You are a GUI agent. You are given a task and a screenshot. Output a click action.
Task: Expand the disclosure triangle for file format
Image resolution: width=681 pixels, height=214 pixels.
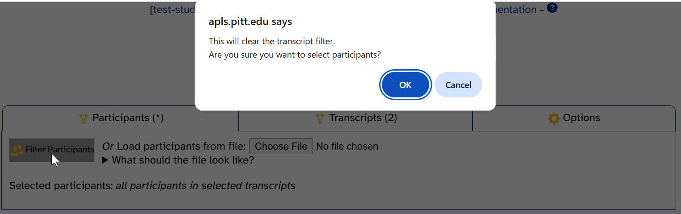coord(106,160)
